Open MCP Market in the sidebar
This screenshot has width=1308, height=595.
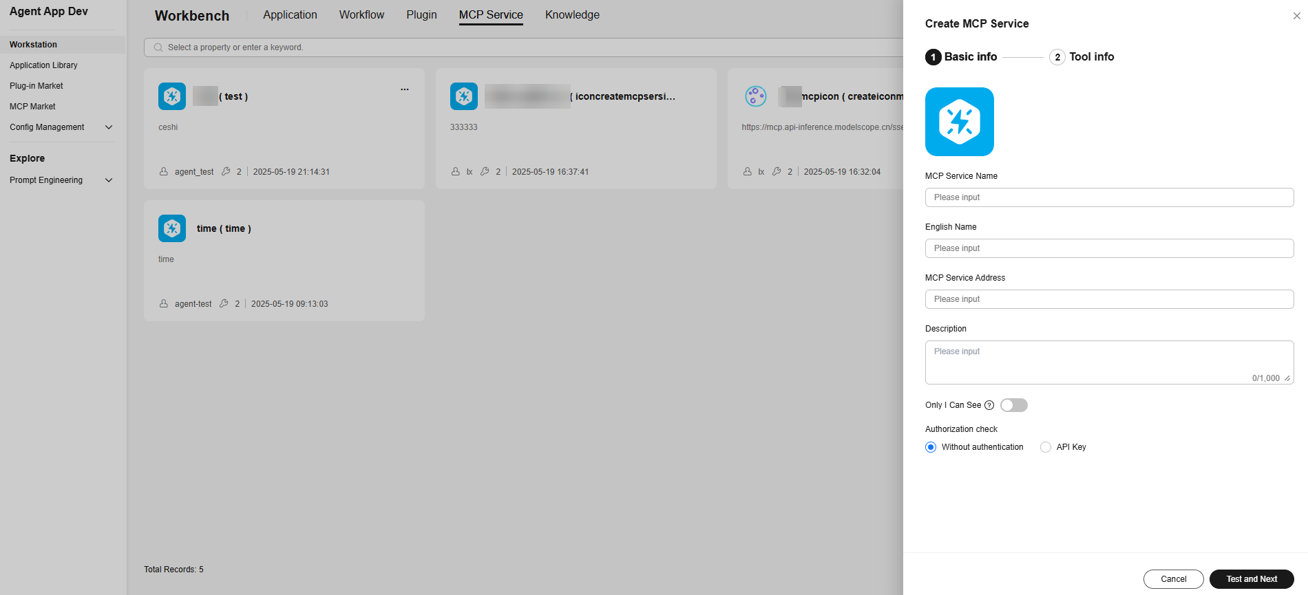tap(32, 107)
